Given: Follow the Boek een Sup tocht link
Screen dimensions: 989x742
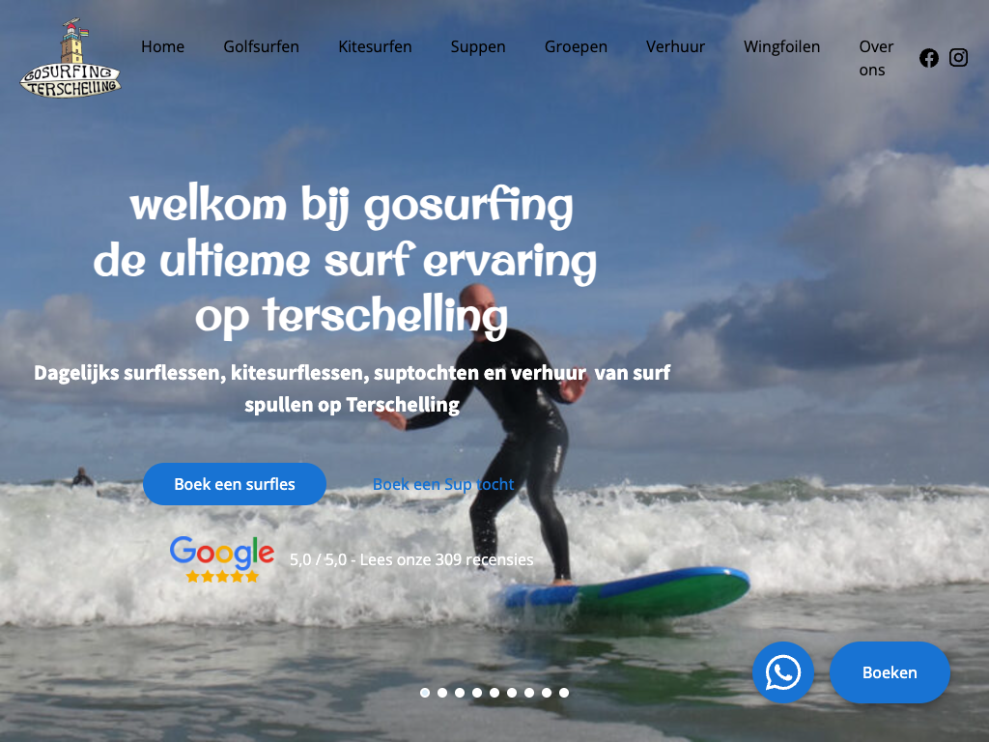Looking at the screenshot, I should [x=443, y=484].
